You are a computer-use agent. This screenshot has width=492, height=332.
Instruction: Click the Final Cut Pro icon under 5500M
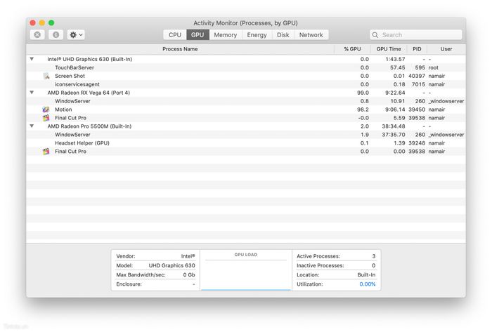coord(46,152)
